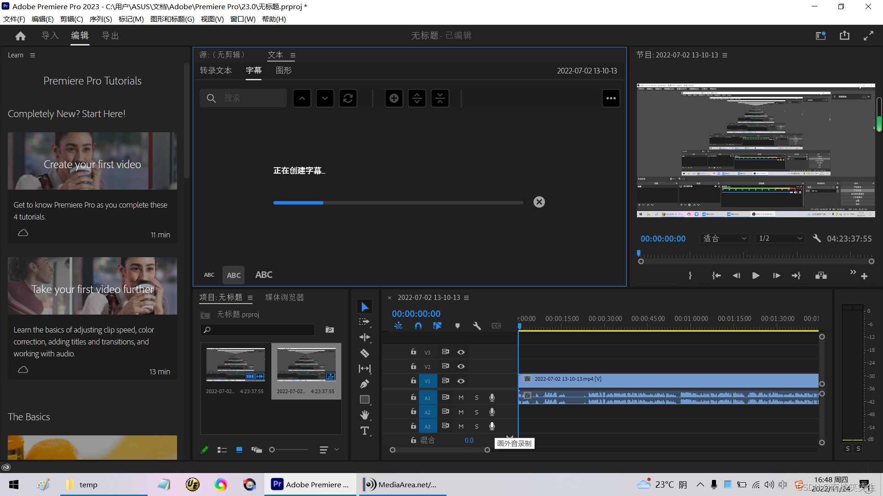
Task: Open sequence 2022-07-02 13-10-13 timeline menu
Action: point(466,298)
